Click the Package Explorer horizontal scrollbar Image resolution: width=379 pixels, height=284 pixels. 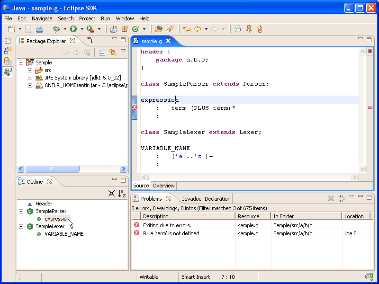click(52, 169)
